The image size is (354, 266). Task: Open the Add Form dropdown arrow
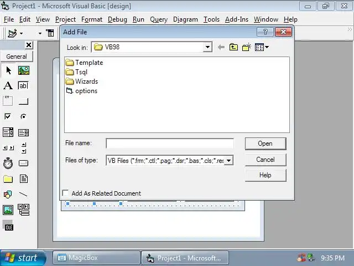point(40,33)
